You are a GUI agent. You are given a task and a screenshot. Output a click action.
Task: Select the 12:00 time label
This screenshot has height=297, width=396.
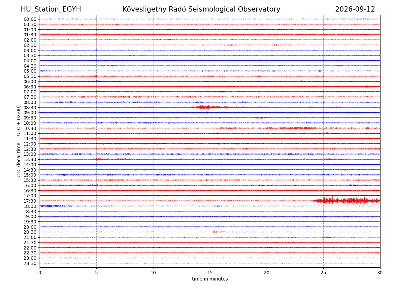[x=30, y=144]
